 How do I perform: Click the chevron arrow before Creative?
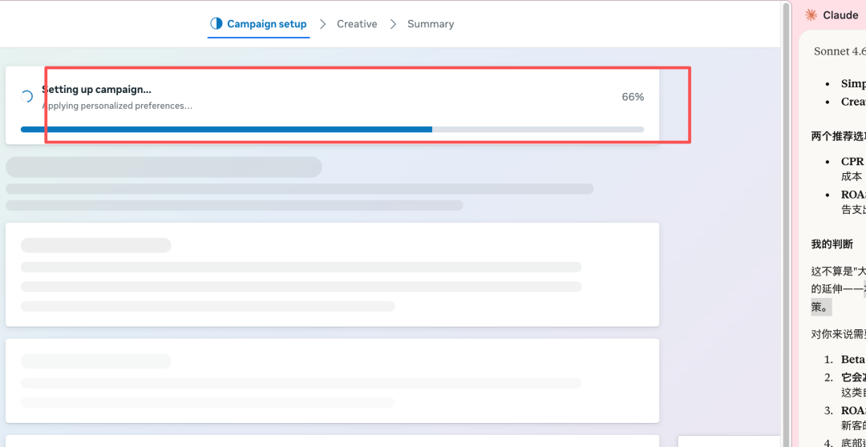[322, 24]
